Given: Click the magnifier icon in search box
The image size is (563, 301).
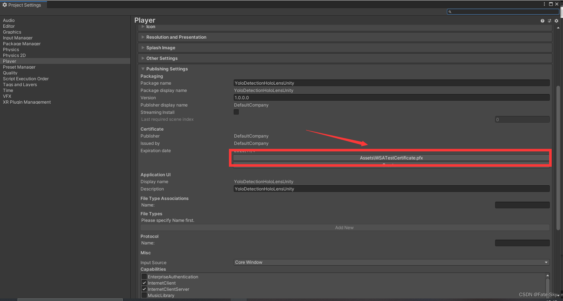Looking at the screenshot, I should pyautogui.click(x=450, y=12).
